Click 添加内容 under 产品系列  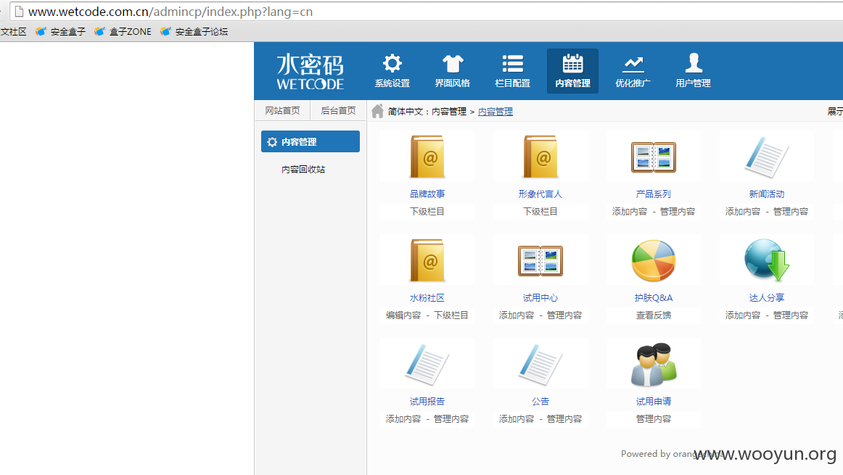tap(630, 212)
